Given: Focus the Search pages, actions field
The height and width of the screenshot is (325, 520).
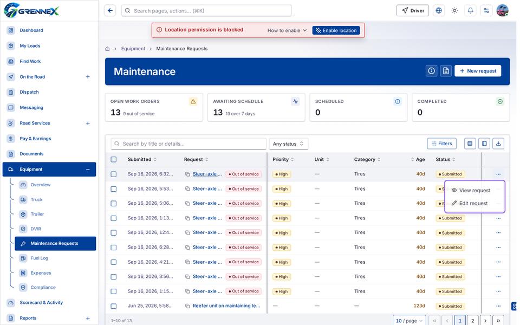Looking at the screenshot, I should (206, 11).
